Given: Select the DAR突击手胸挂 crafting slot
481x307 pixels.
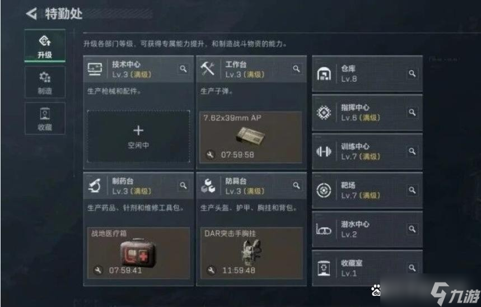Looking at the screenshot, I should [251, 253].
